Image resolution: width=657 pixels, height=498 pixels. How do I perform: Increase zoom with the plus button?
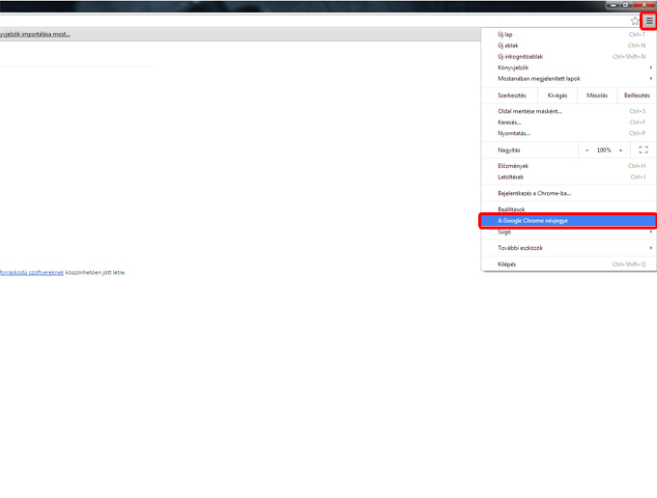(x=620, y=150)
